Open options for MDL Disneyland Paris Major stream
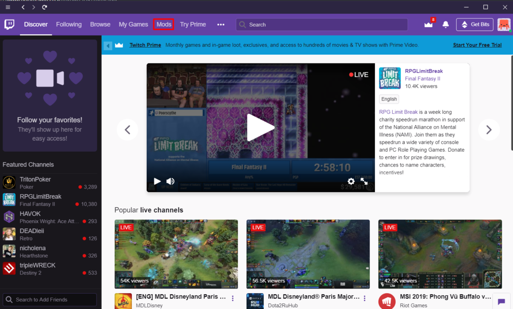This screenshot has height=309, width=513. coord(365,298)
